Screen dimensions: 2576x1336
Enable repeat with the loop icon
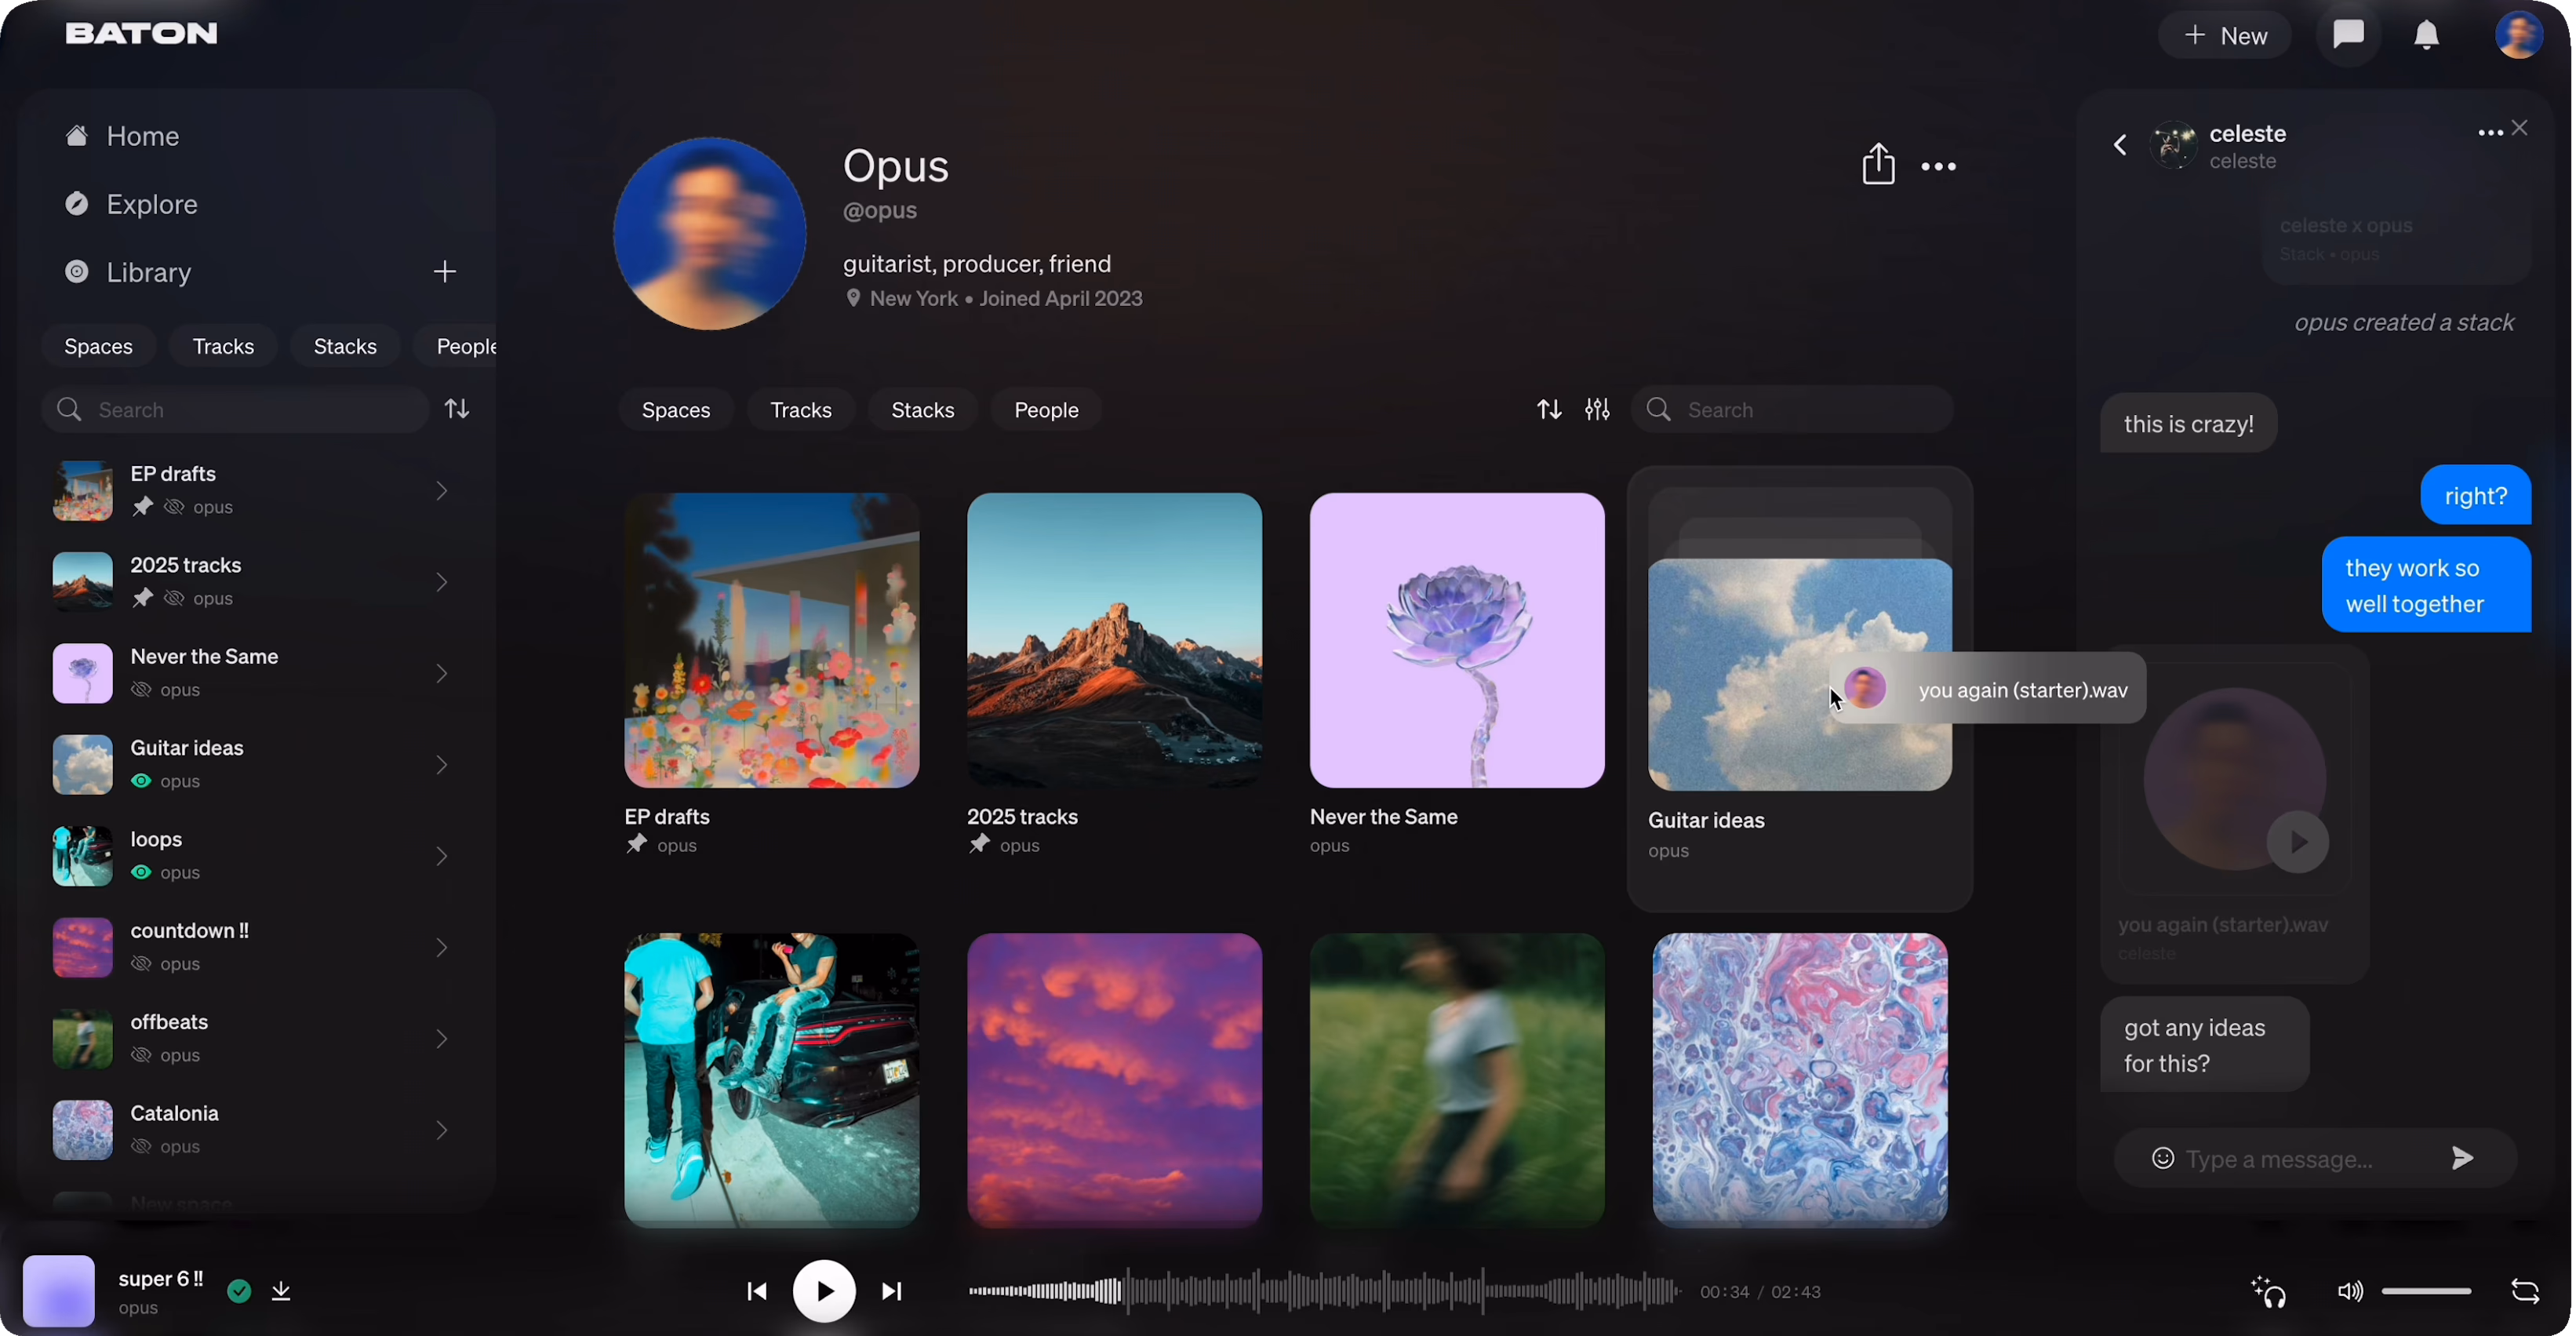click(x=2527, y=1292)
